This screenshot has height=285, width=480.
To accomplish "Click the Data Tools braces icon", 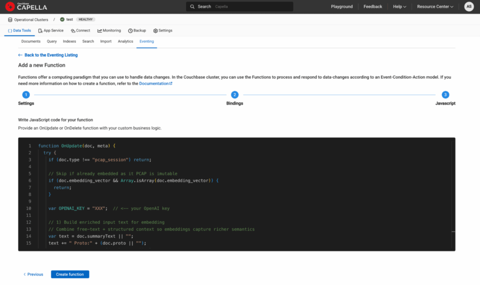I will 10,30.
